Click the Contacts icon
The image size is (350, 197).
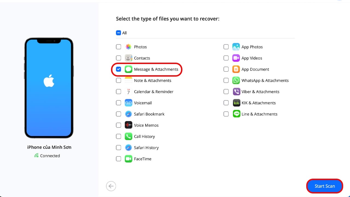click(x=128, y=58)
